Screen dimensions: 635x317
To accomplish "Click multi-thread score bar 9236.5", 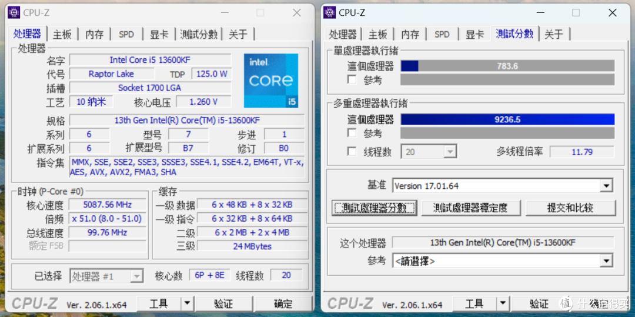I will 507,119.
